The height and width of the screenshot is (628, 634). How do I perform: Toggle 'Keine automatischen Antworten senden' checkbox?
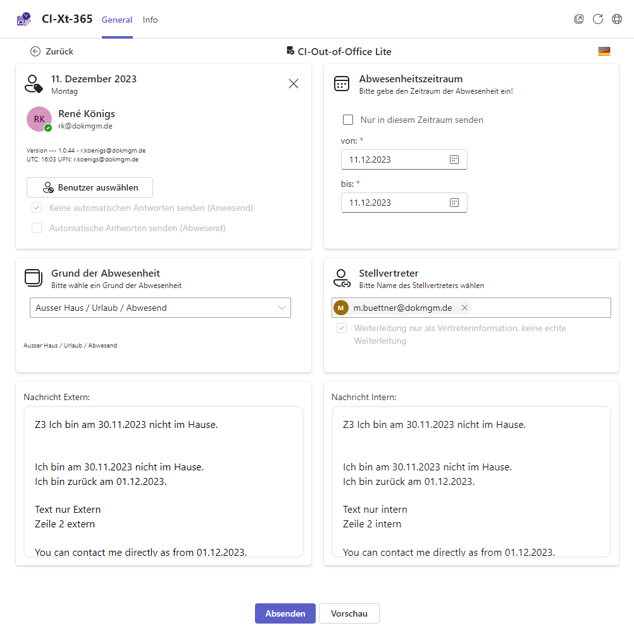(37, 208)
